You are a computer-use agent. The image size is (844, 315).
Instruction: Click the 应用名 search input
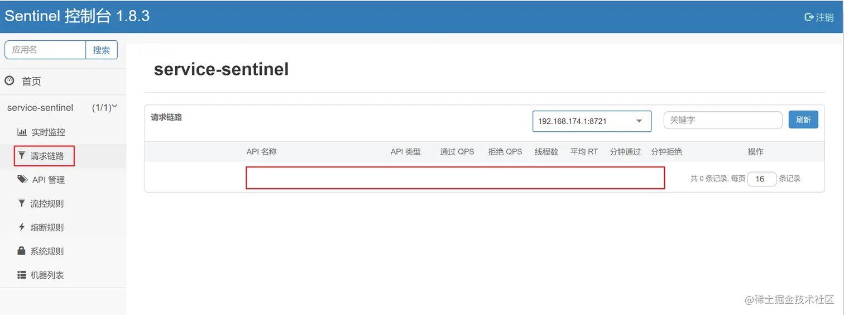[45, 50]
